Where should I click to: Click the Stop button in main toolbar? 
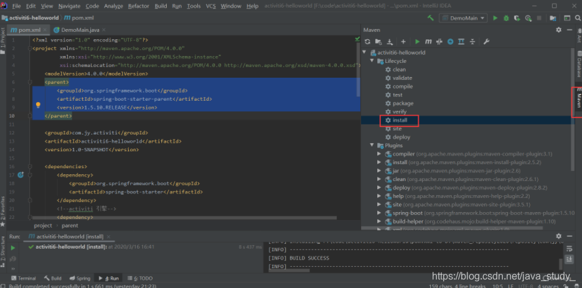(x=539, y=18)
